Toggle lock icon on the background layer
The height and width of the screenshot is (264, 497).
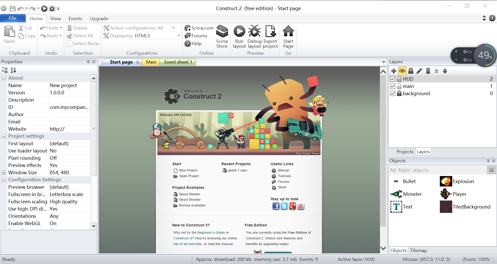tap(399, 93)
